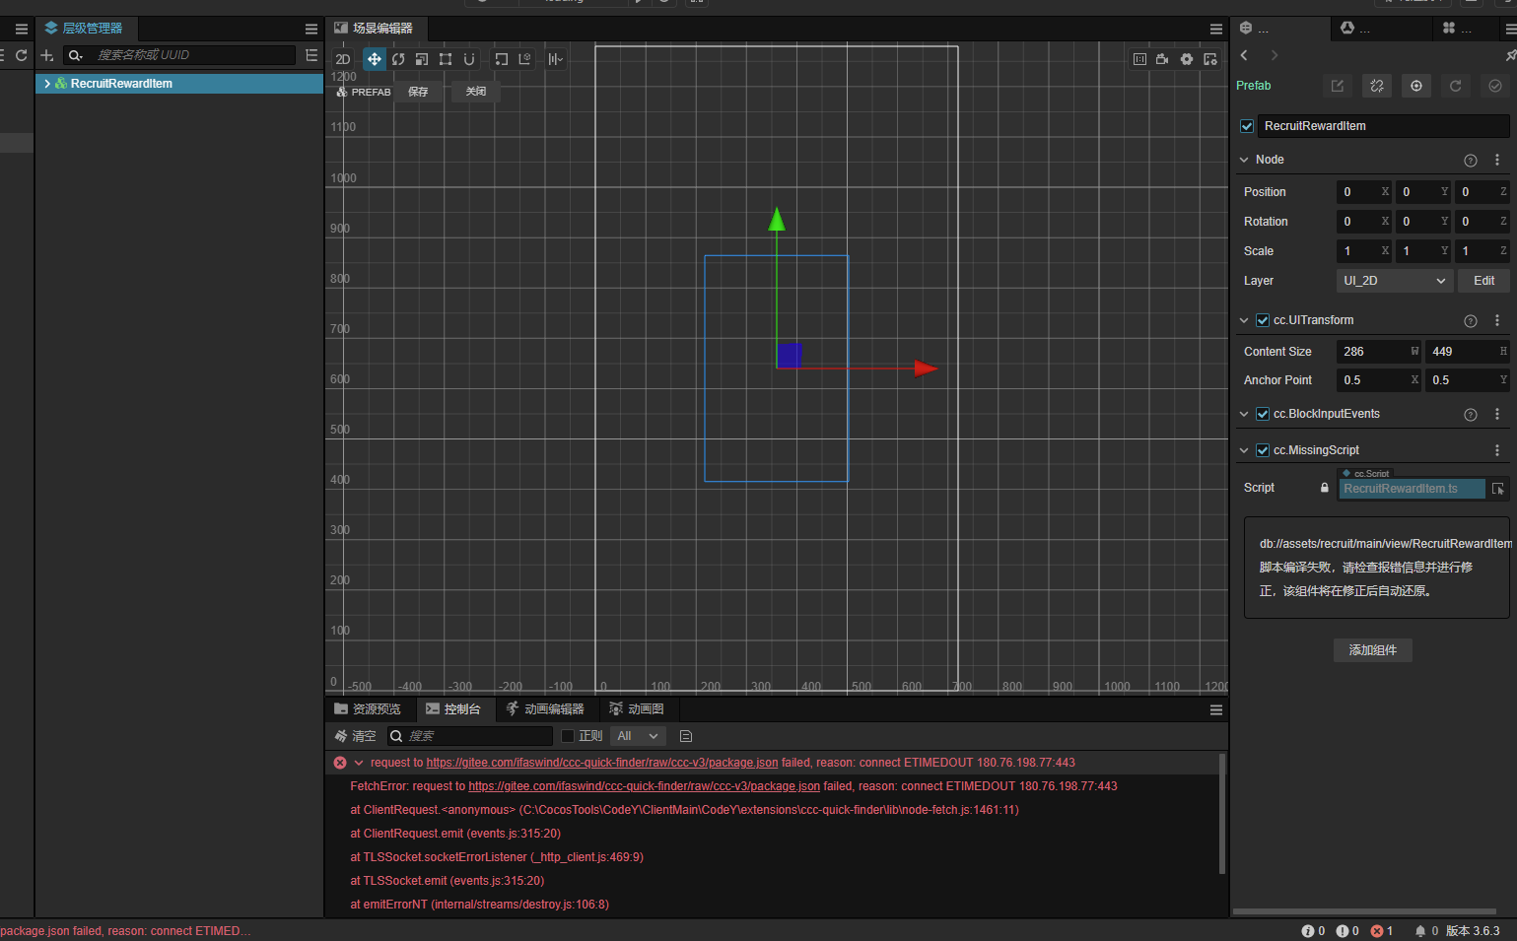Refresh the hierarchy panel
1517x941 pixels.
pyautogui.click(x=21, y=55)
